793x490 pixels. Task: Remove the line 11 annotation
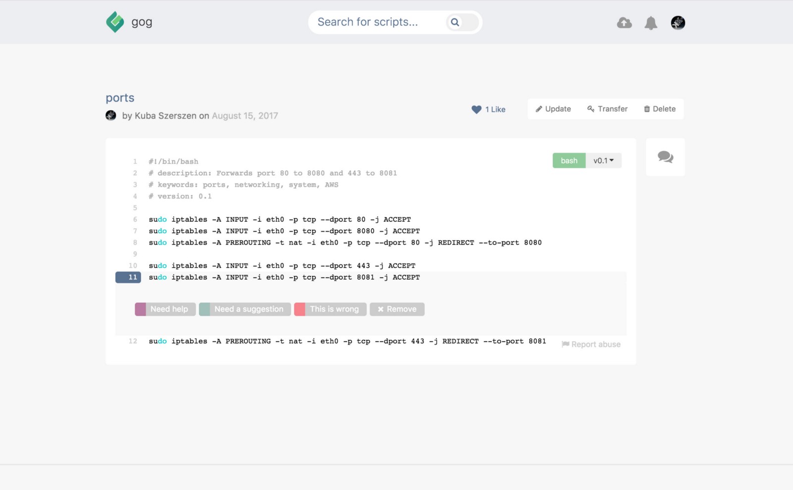pyautogui.click(x=397, y=309)
